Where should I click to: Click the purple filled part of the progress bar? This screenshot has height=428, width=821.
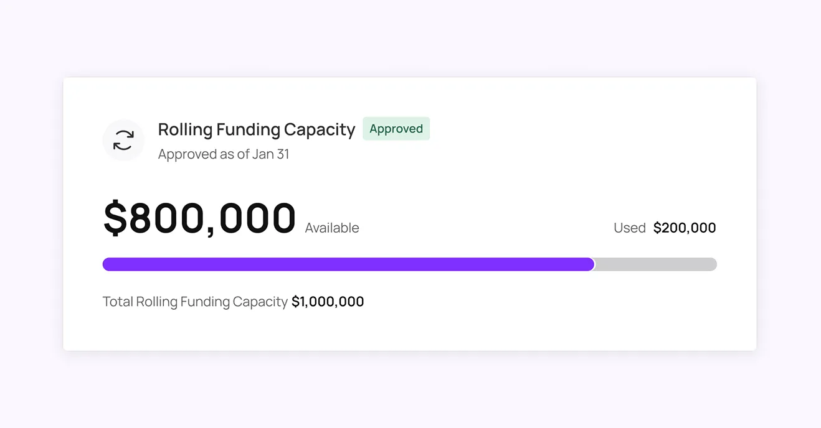click(348, 264)
